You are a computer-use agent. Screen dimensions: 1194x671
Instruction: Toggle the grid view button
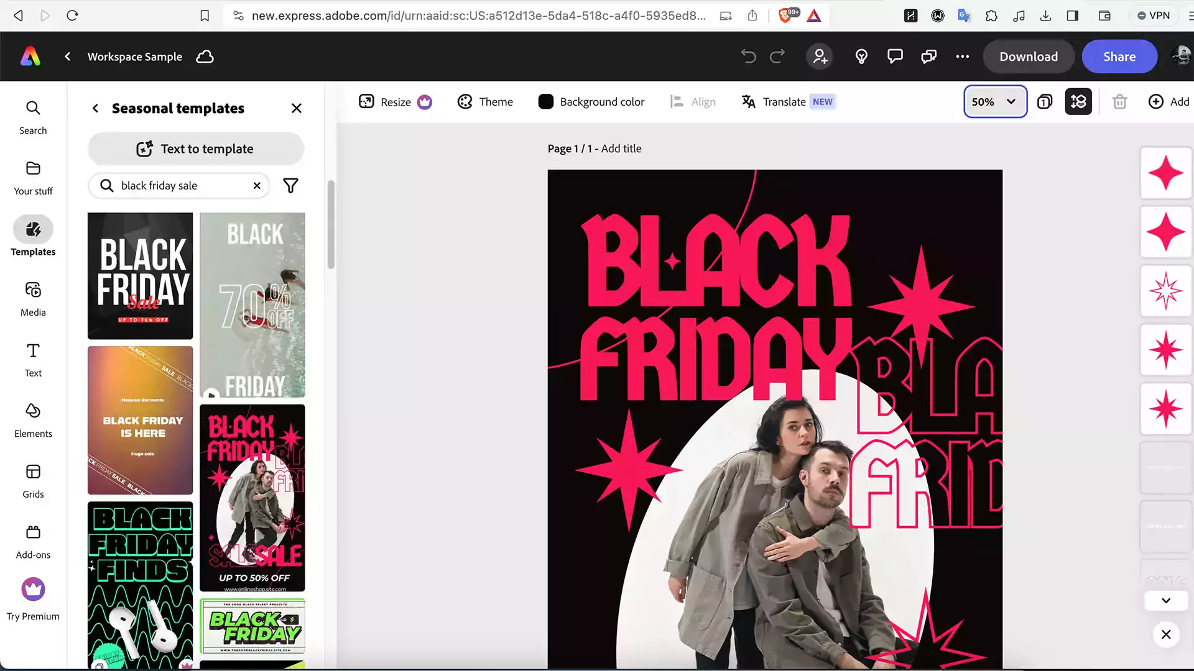coord(1078,102)
